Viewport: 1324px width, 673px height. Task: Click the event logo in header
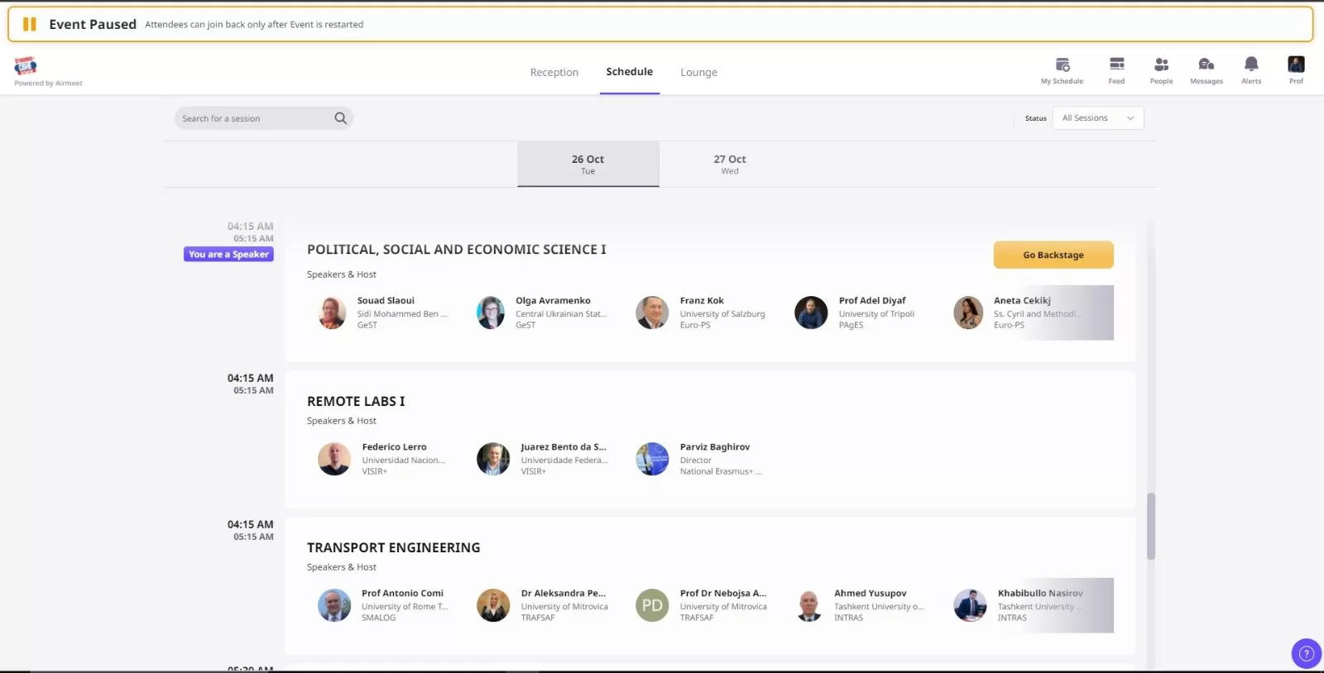(x=26, y=66)
